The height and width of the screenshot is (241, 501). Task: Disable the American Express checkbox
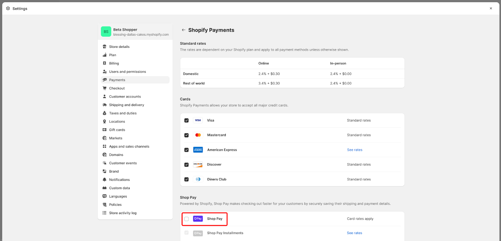[x=187, y=150]
